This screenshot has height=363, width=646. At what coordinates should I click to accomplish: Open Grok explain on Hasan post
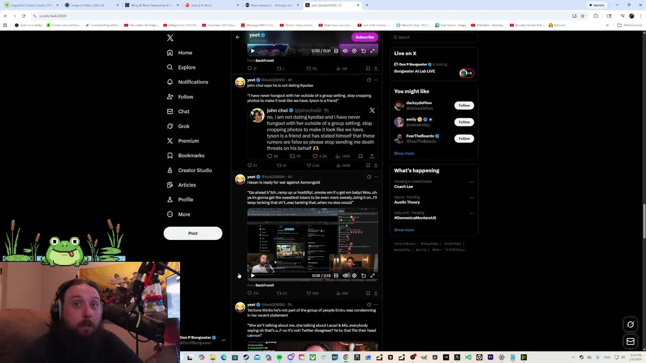pyautogui.click(x=369, y=177)
